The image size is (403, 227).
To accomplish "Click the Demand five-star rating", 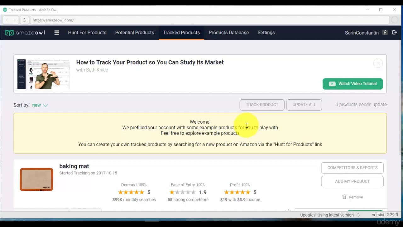I will [131, 192].
